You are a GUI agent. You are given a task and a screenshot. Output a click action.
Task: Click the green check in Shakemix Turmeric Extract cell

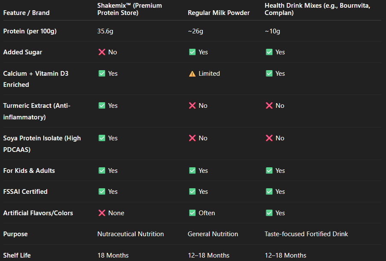pos(102,106)
